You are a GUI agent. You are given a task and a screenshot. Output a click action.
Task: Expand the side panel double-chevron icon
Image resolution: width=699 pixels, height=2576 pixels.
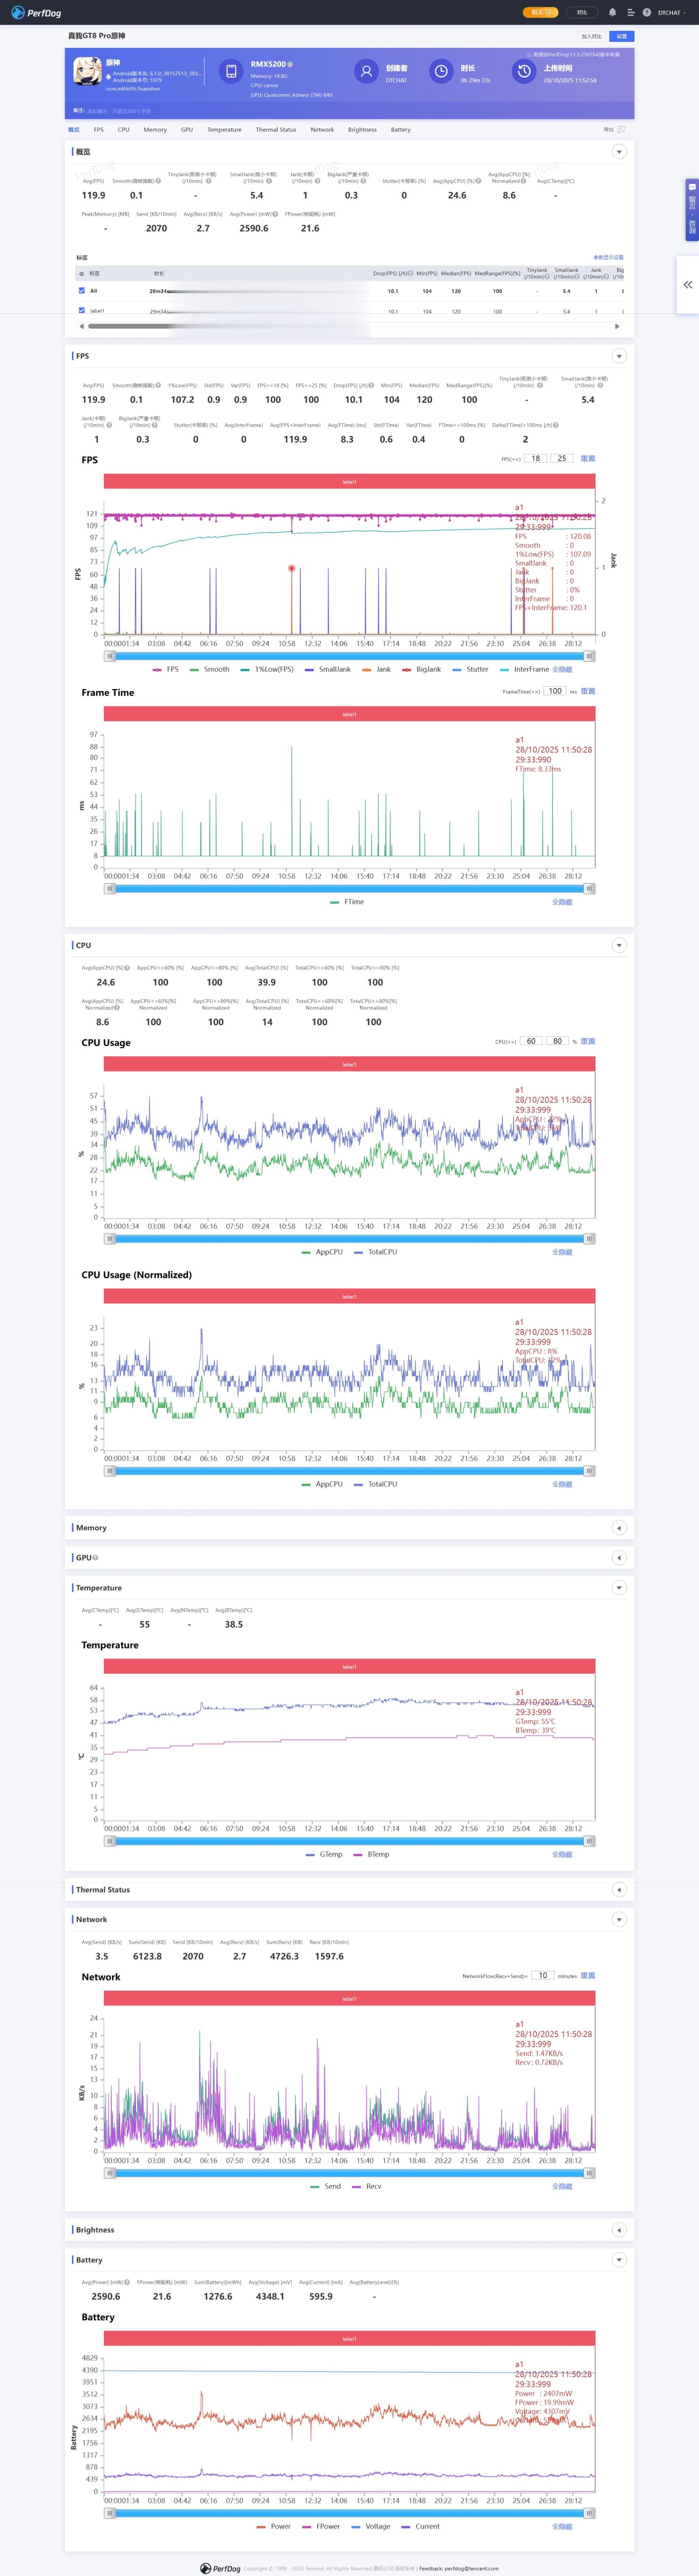(x=688, y=285)
